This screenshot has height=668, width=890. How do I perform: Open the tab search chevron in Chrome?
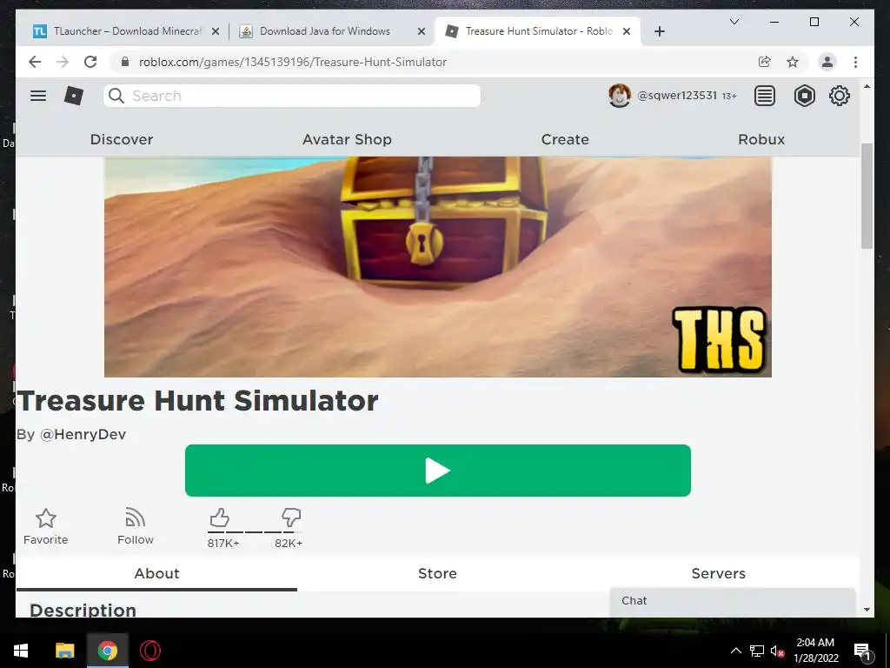pos(734,22)
